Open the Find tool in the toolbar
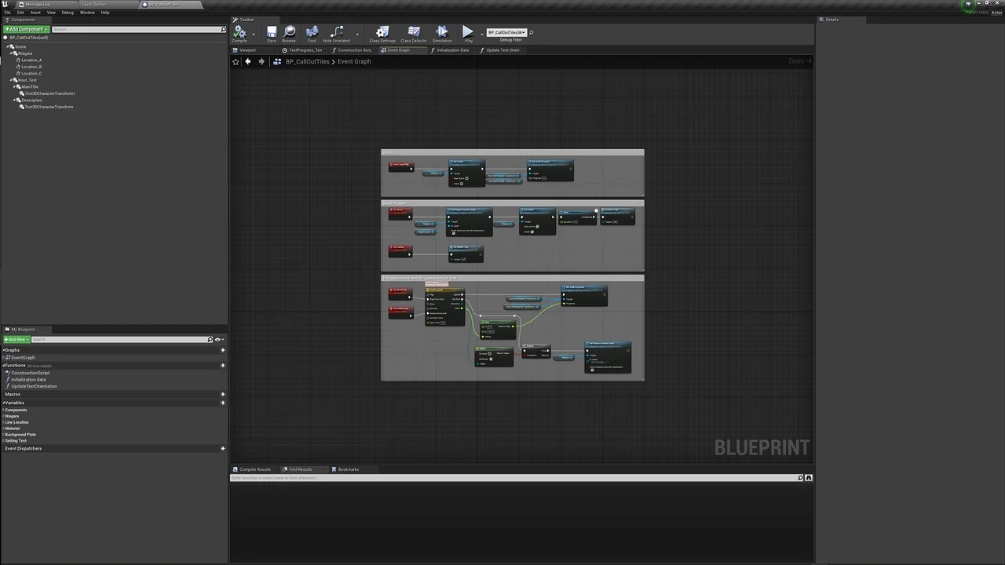1005x565 pixels. [x=312, y=33]
